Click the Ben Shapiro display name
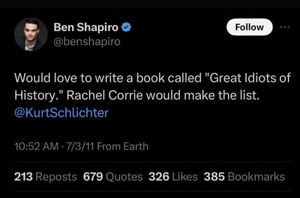The image size is (300, 198). coord(86,27)
